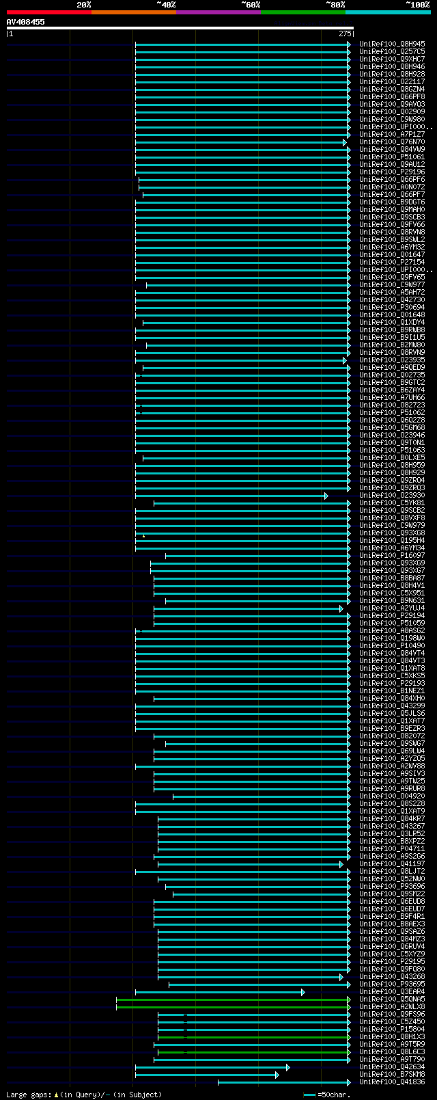Select hit label UniRef100_A8ASG2
The width and height of the screenshot is (437, 1100).
392,631
